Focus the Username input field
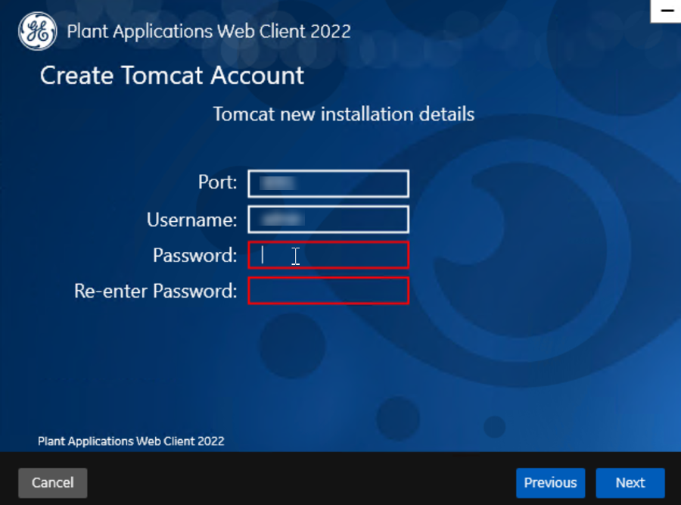Viewport: 681px width, 505px height. [328, 220]
